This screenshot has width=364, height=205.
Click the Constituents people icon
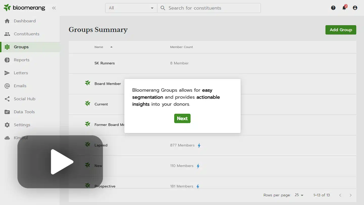(x=7, y=34)
